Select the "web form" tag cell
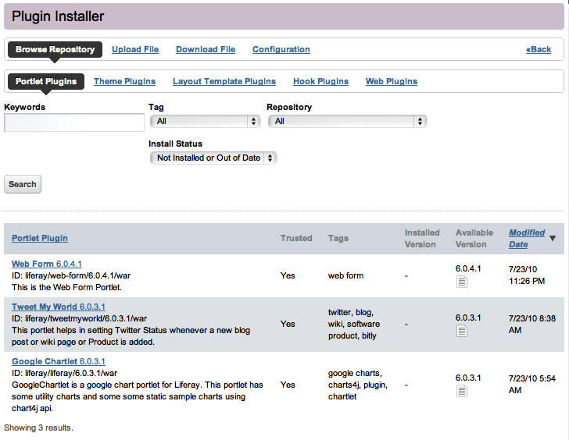 click(345, 275)
